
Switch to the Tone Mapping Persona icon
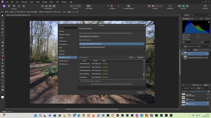point(19,6)
